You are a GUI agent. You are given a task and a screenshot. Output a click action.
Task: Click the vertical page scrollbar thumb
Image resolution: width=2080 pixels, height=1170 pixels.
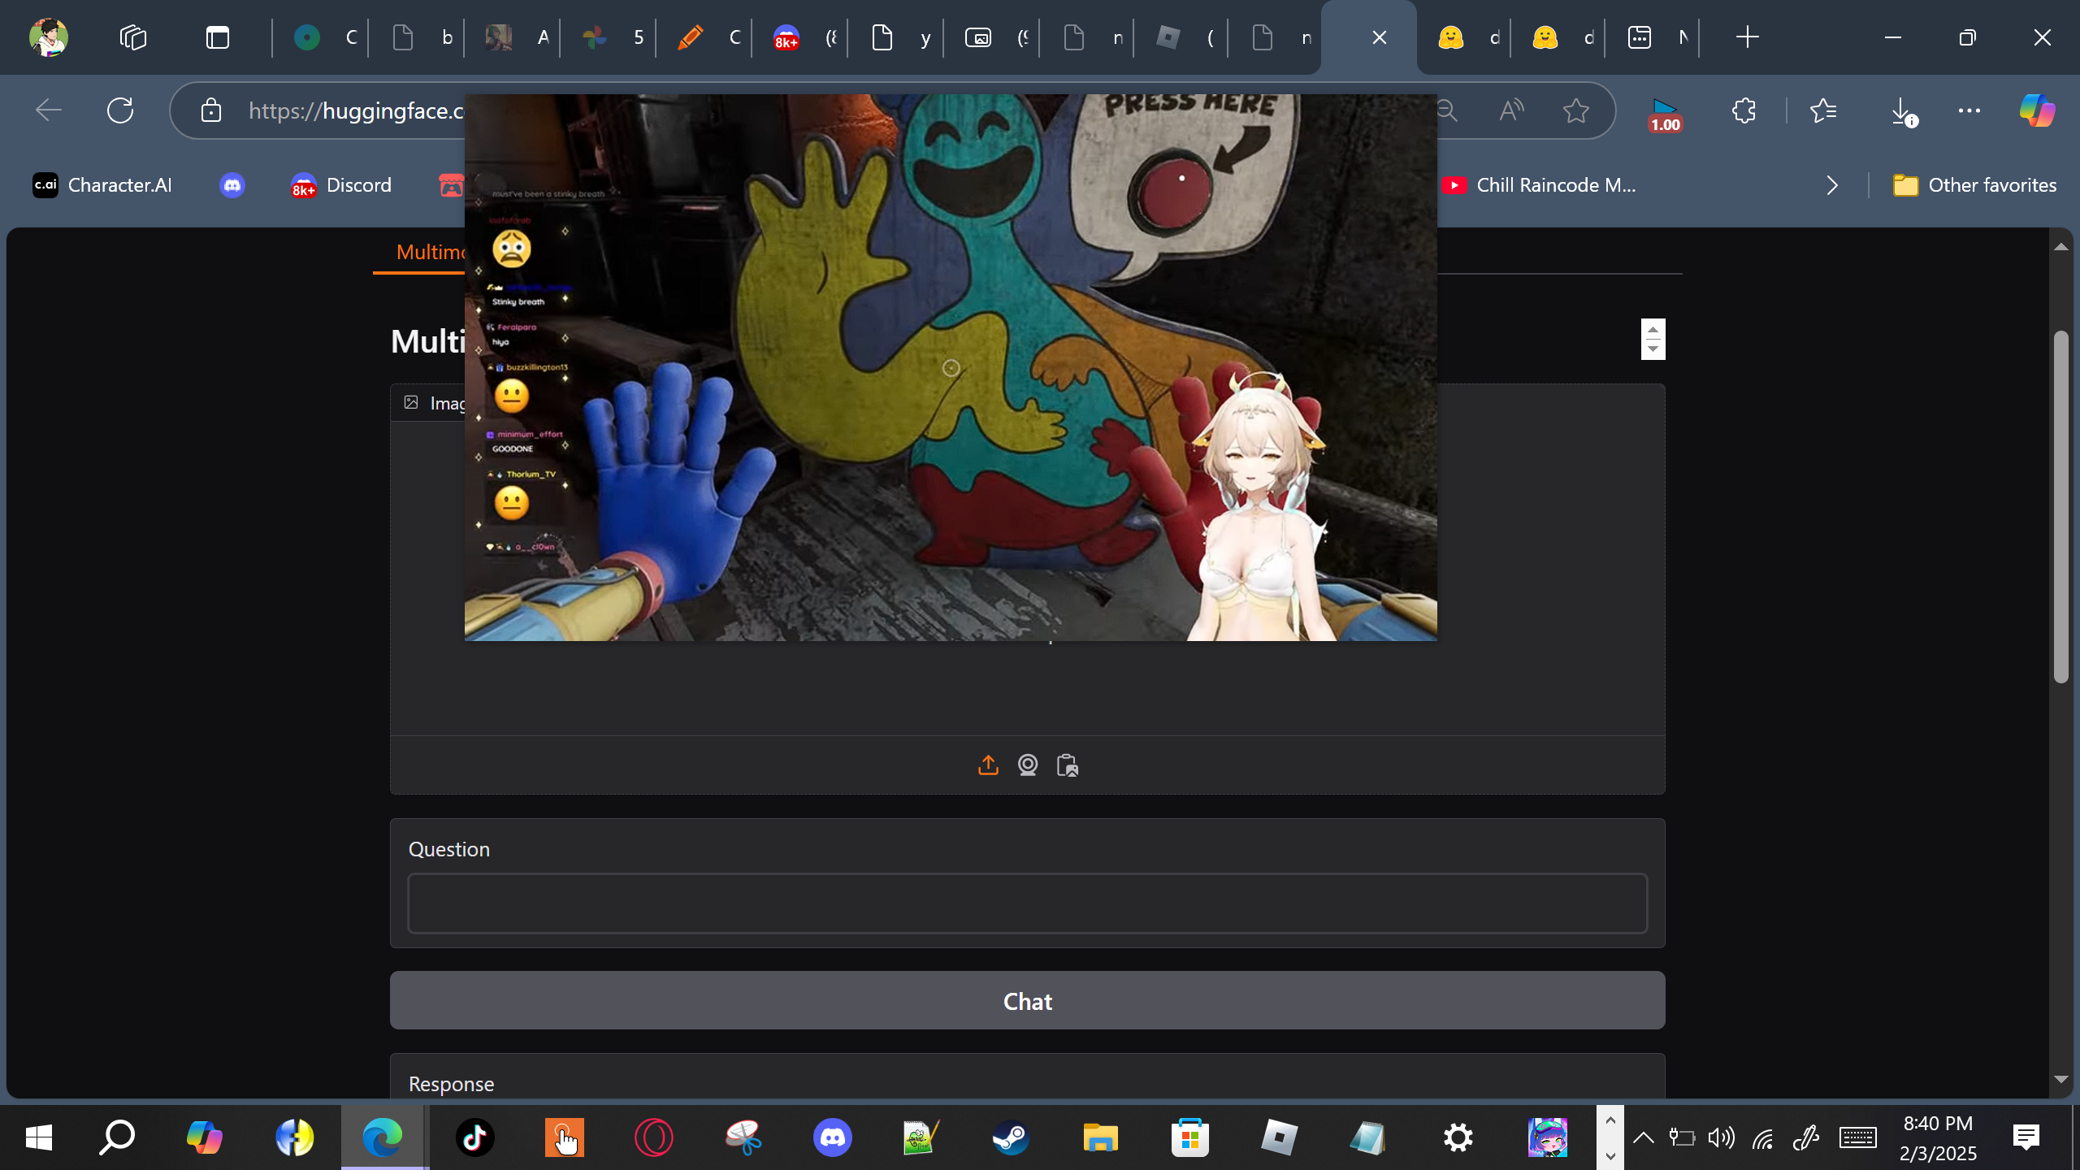[2060, 507]
